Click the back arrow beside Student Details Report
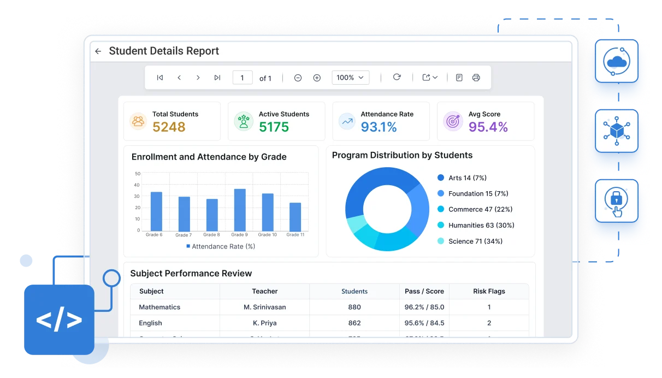 click(x=98, y=51)
